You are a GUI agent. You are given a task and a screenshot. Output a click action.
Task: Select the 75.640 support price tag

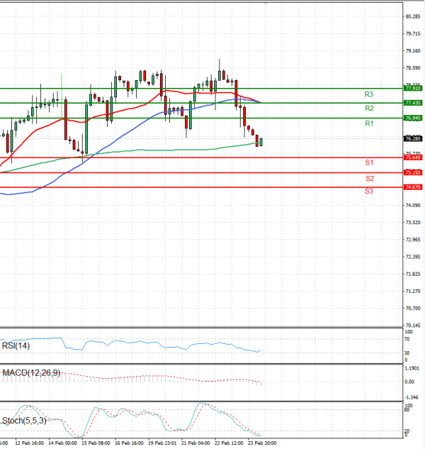click(413, 157)
